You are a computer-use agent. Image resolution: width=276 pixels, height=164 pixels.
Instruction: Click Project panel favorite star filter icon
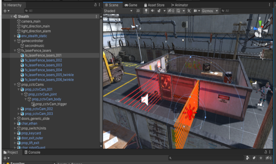tap(261, 158)
